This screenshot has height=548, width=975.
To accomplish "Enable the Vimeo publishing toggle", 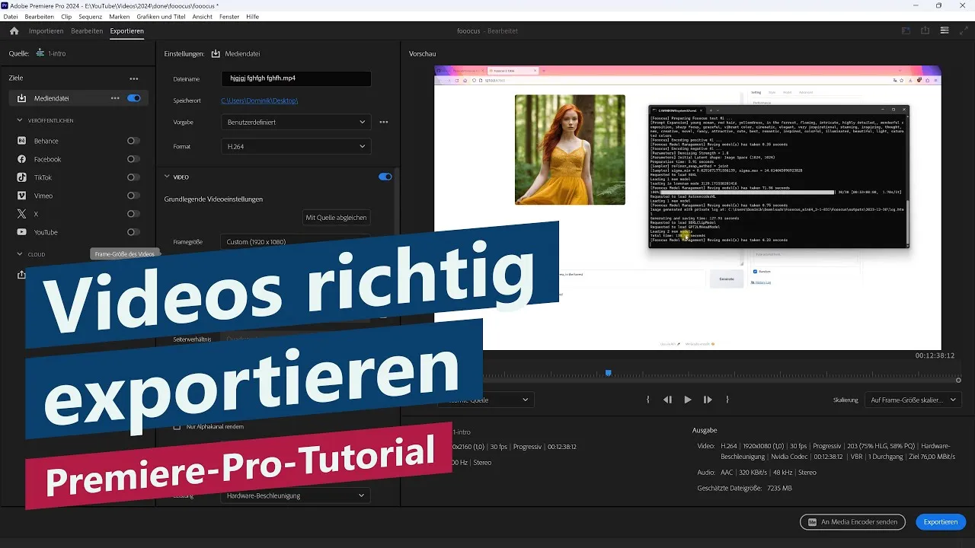I will 133,196.
